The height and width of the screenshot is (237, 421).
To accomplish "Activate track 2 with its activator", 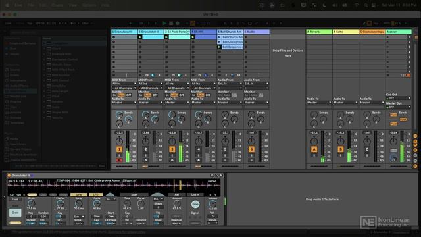I will pyautogui.click(x=145, y=149).
